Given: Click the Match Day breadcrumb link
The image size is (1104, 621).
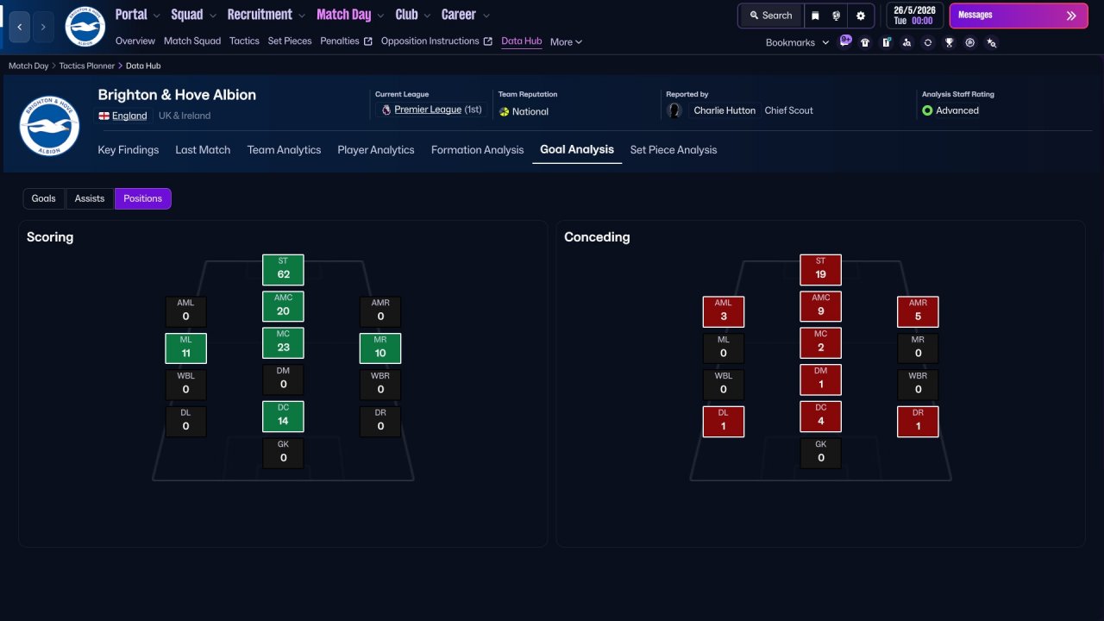Looking at the screenshot, I should [x=28, y=66].
